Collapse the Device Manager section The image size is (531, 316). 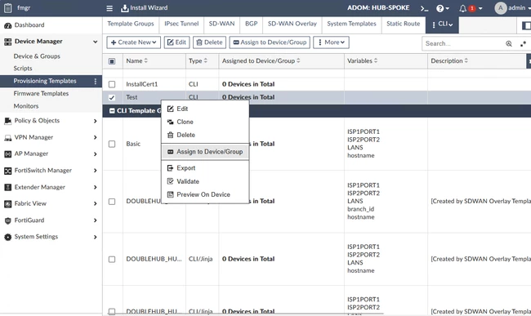pos(95,42)
